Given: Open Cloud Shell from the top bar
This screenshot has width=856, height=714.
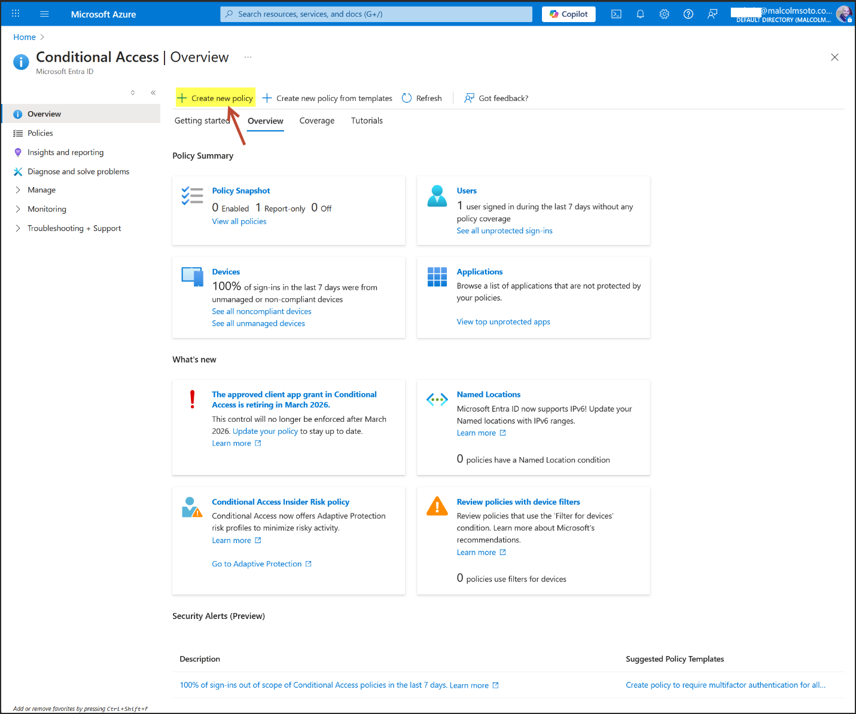Looking at the screenshot, I should [x=616, y=14].
